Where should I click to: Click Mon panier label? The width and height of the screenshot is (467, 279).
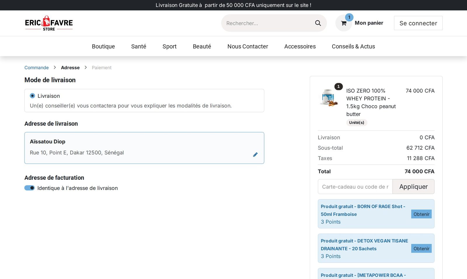pos(369,23)
